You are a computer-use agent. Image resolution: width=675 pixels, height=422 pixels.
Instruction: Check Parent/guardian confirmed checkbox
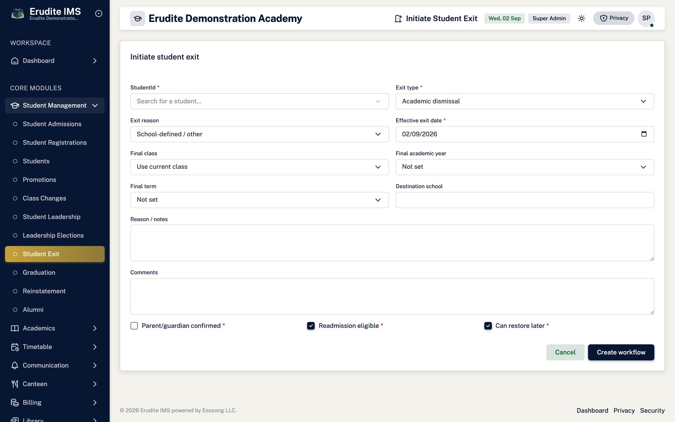point(134,326)
